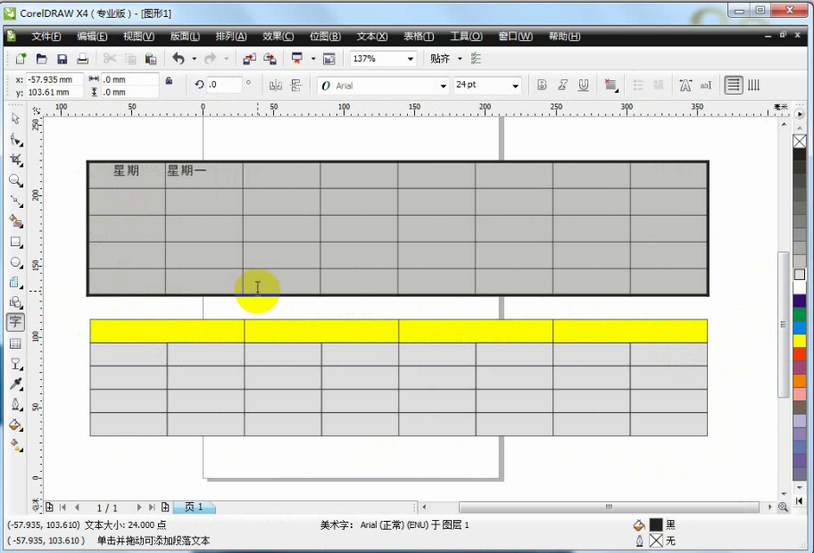Activate the Table tool
The image size is (814, 553).
[x=15, y=343]
